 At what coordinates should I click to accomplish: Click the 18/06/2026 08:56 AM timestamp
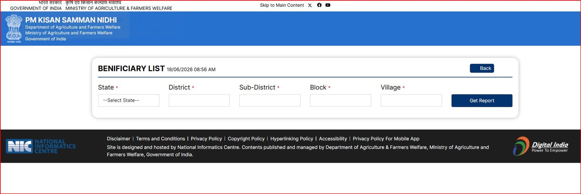(191, 69)
